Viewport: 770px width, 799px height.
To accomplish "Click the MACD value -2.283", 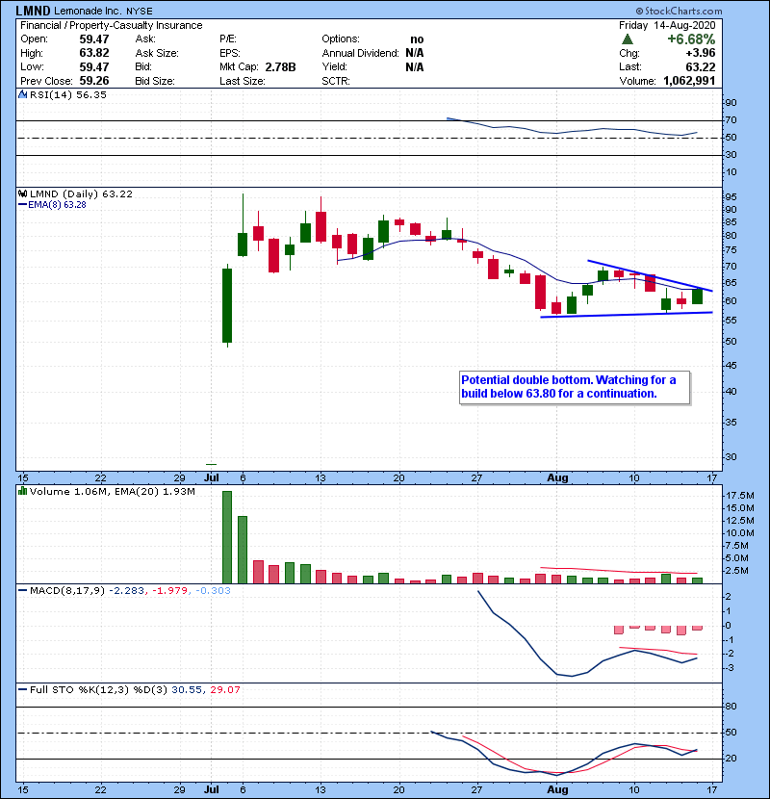I will pyautogui.click(x=126, y=591).
